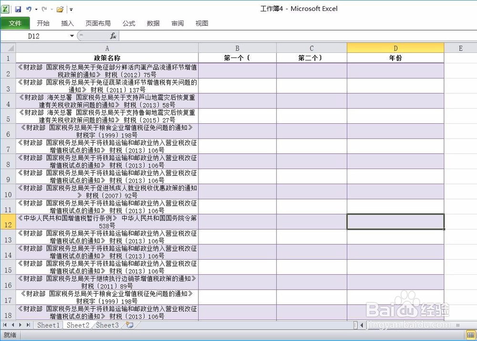Image resolution: width=477 pixels, height=341 pixels.
Task: Click the Open folder icon
Action: (60, 9)
